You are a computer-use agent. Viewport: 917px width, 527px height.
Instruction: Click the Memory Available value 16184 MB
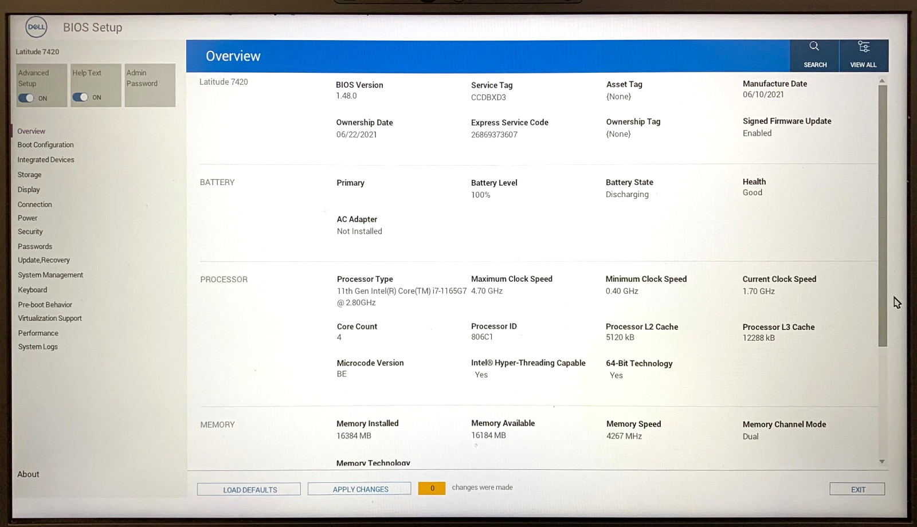[x=488, y=435]
